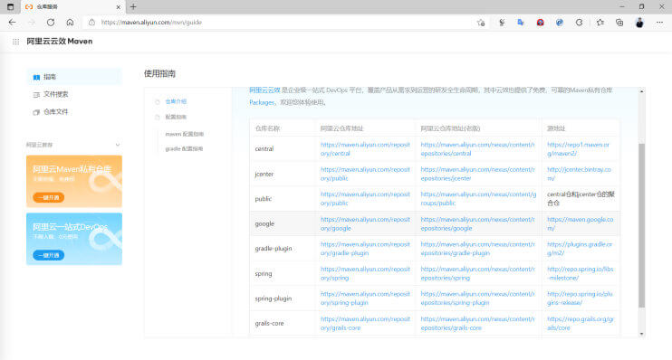672x360 pixels.
Task: Open the maven.google.com source link
Action: (580, 224)
